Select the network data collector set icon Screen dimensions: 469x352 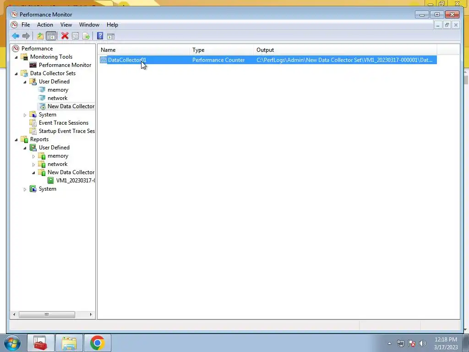[x=42, y=98]
